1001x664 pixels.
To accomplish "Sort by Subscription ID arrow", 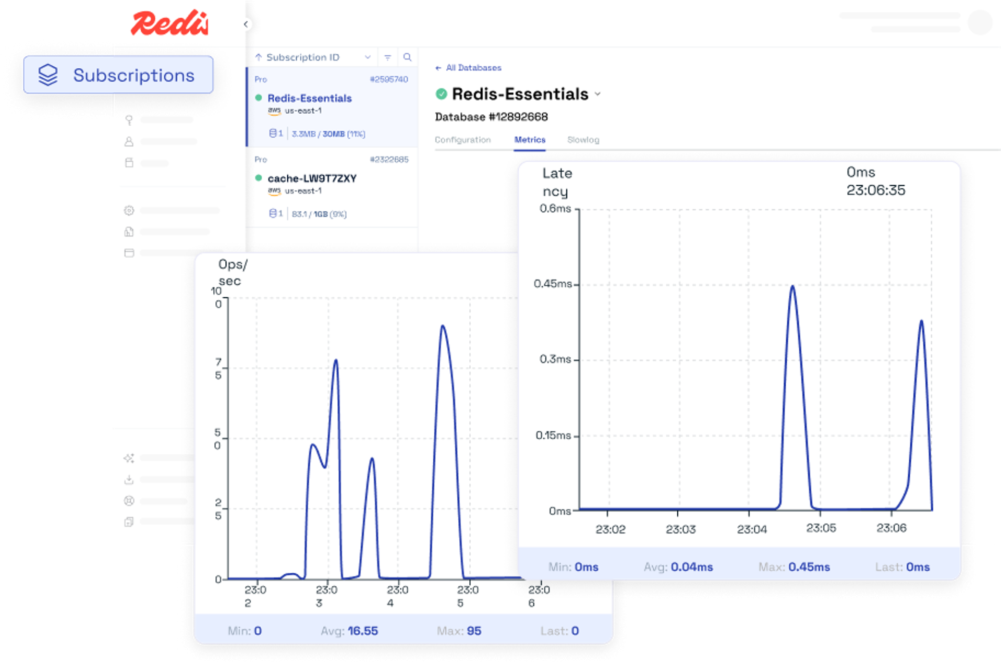I will 259,57.
